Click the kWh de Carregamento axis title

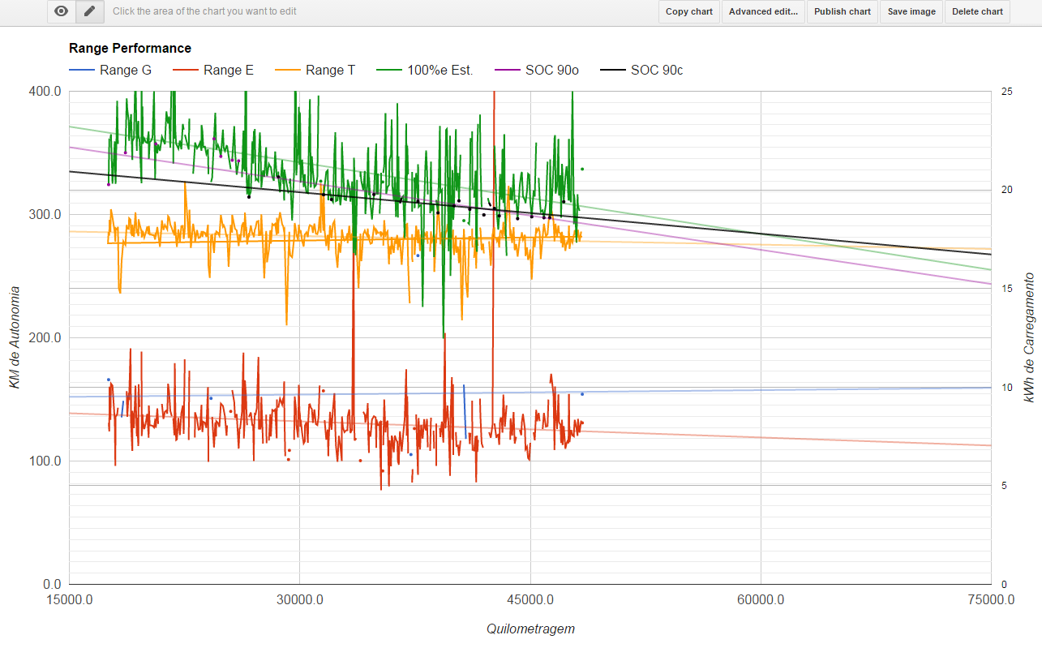click(1028, 337)
